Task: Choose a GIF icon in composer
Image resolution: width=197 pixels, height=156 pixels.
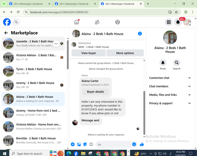Action: point(91,144)
